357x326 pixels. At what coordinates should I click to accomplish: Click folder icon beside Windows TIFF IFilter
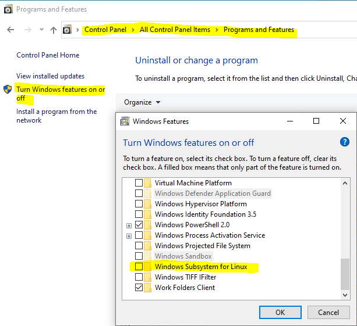point(147,277)
